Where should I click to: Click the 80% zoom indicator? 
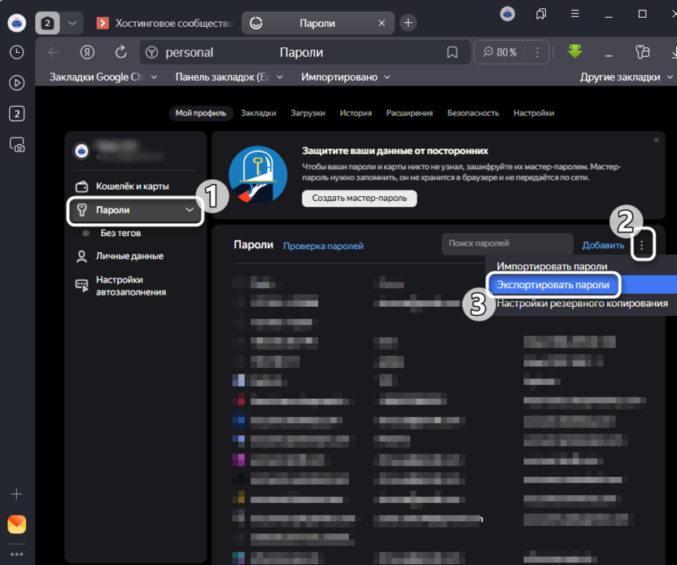[x=500, y=52]
